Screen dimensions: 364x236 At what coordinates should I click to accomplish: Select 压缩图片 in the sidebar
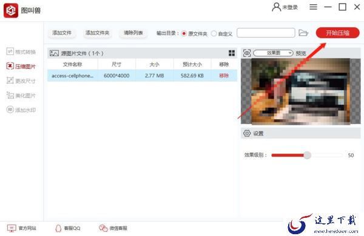point(21,67)
